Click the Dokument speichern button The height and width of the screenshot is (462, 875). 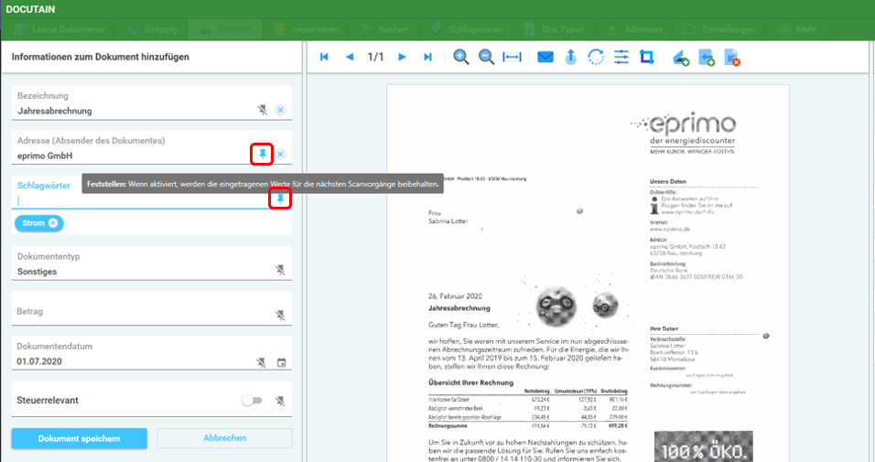pyautogui.click(x=80, y=438)
